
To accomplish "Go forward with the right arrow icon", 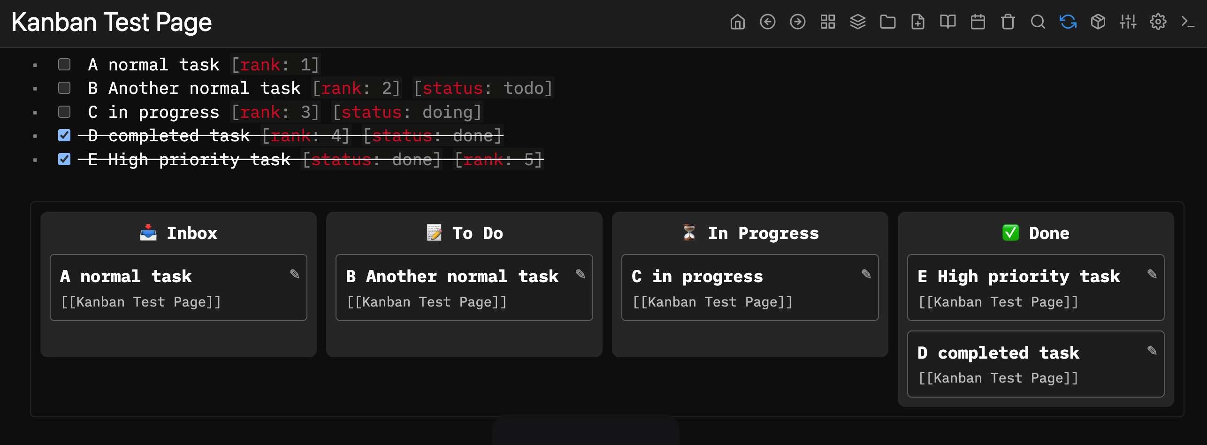I will [797, 22].
